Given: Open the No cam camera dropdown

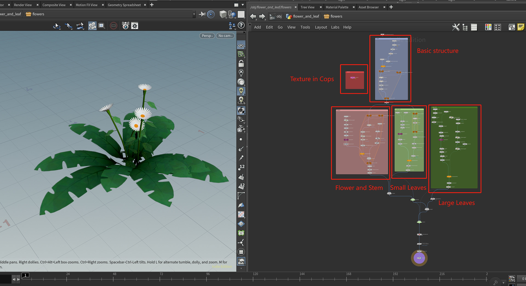Looking at the screenshot, I should pos(225,36).
